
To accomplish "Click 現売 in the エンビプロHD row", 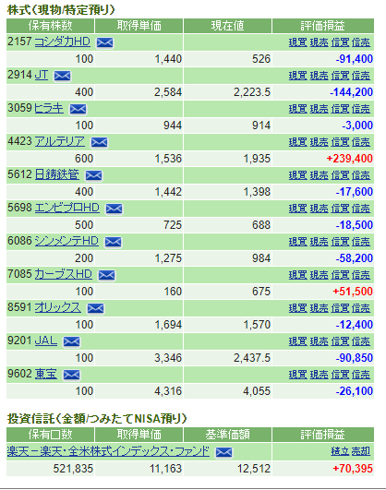I will coord(320,209).
